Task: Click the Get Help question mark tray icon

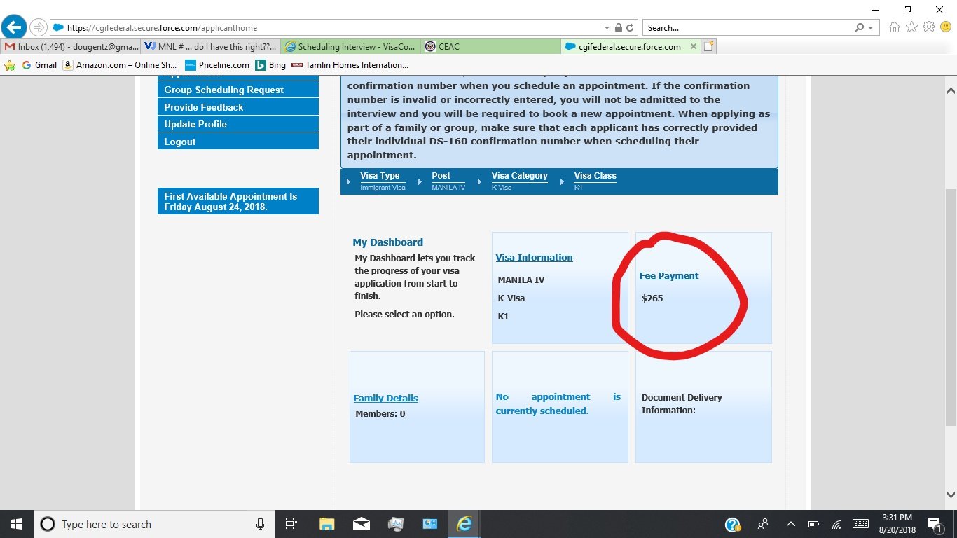Action: [x=733, y=524]
